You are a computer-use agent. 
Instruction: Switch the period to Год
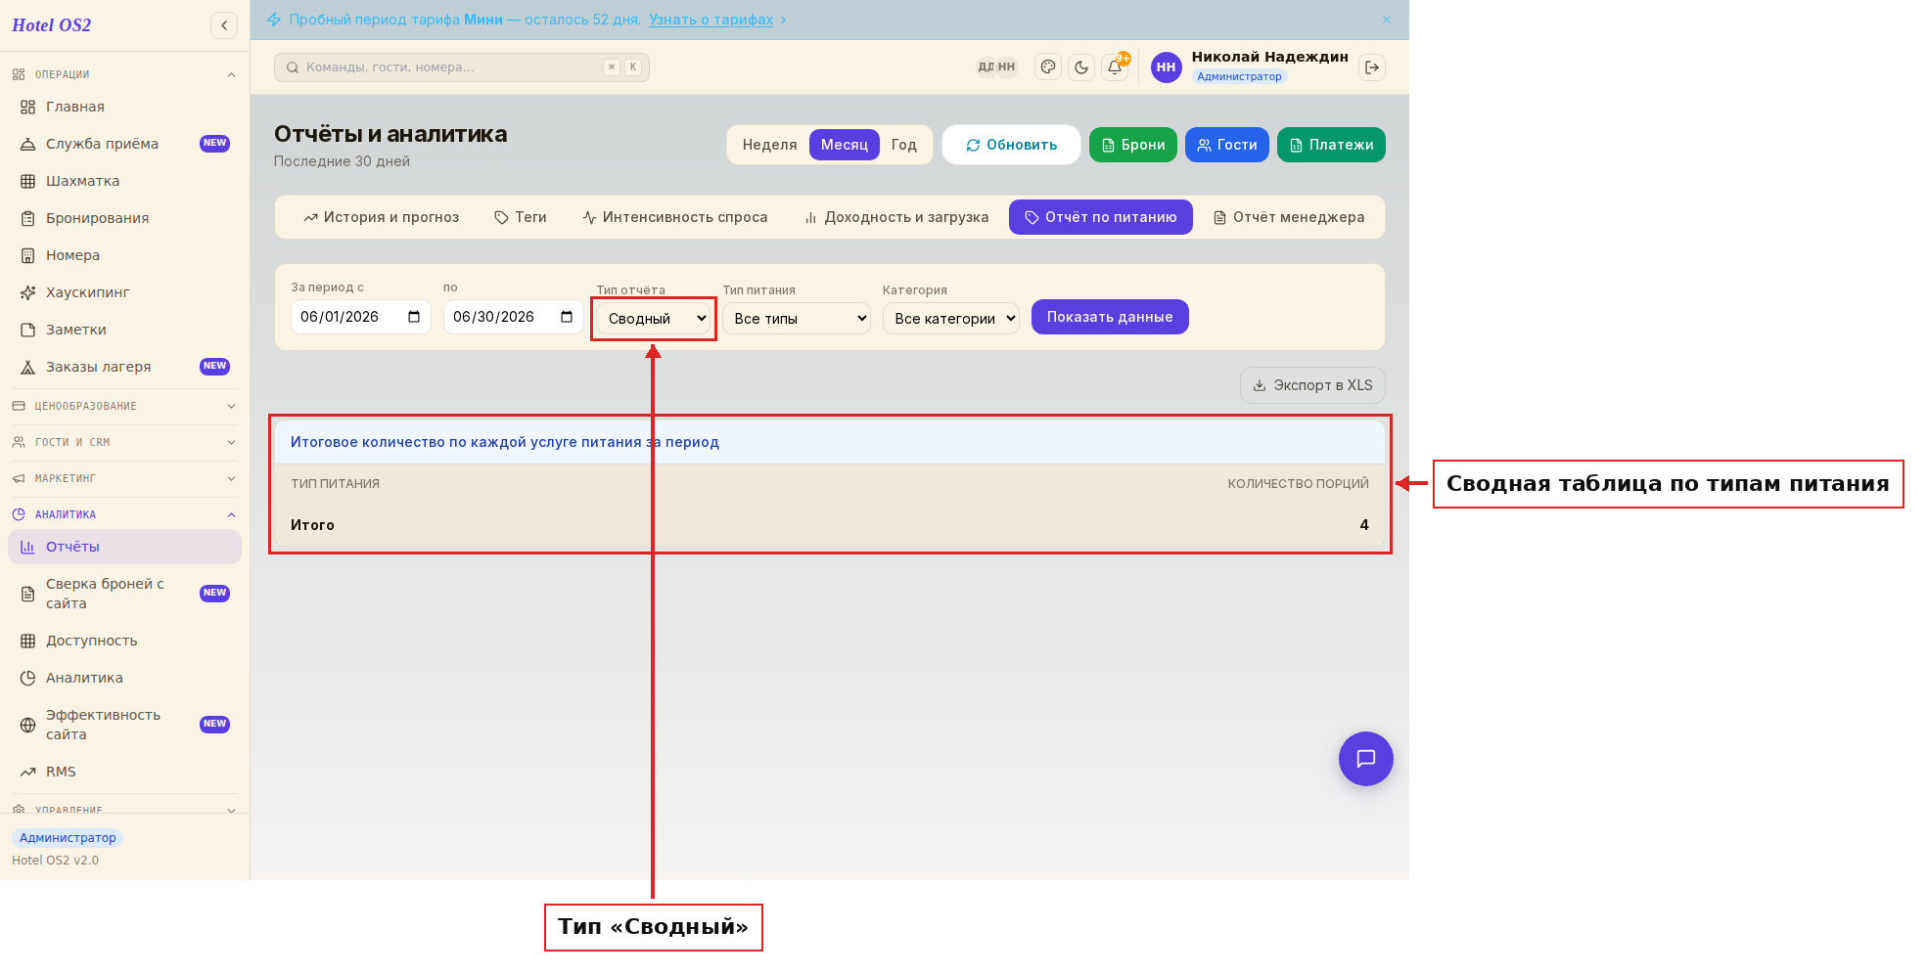(x=904, y=145)
